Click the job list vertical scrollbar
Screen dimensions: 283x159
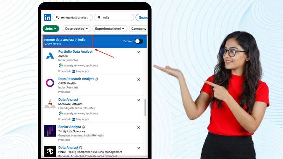click(x=145, y=107)
